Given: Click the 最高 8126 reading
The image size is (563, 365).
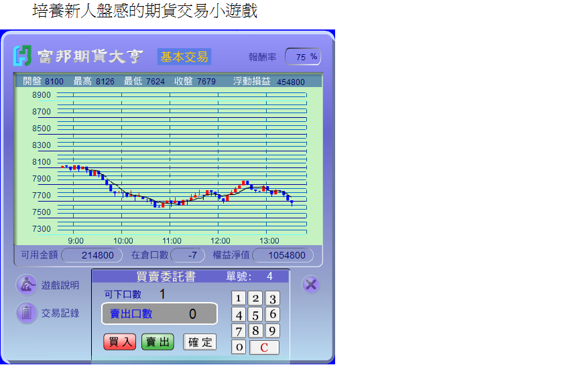Looking at the screenshot, I should (x=94, y=82).
